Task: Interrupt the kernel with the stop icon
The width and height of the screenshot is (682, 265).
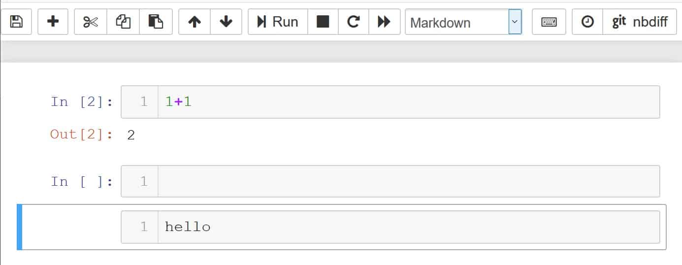Action: [323, 22]
